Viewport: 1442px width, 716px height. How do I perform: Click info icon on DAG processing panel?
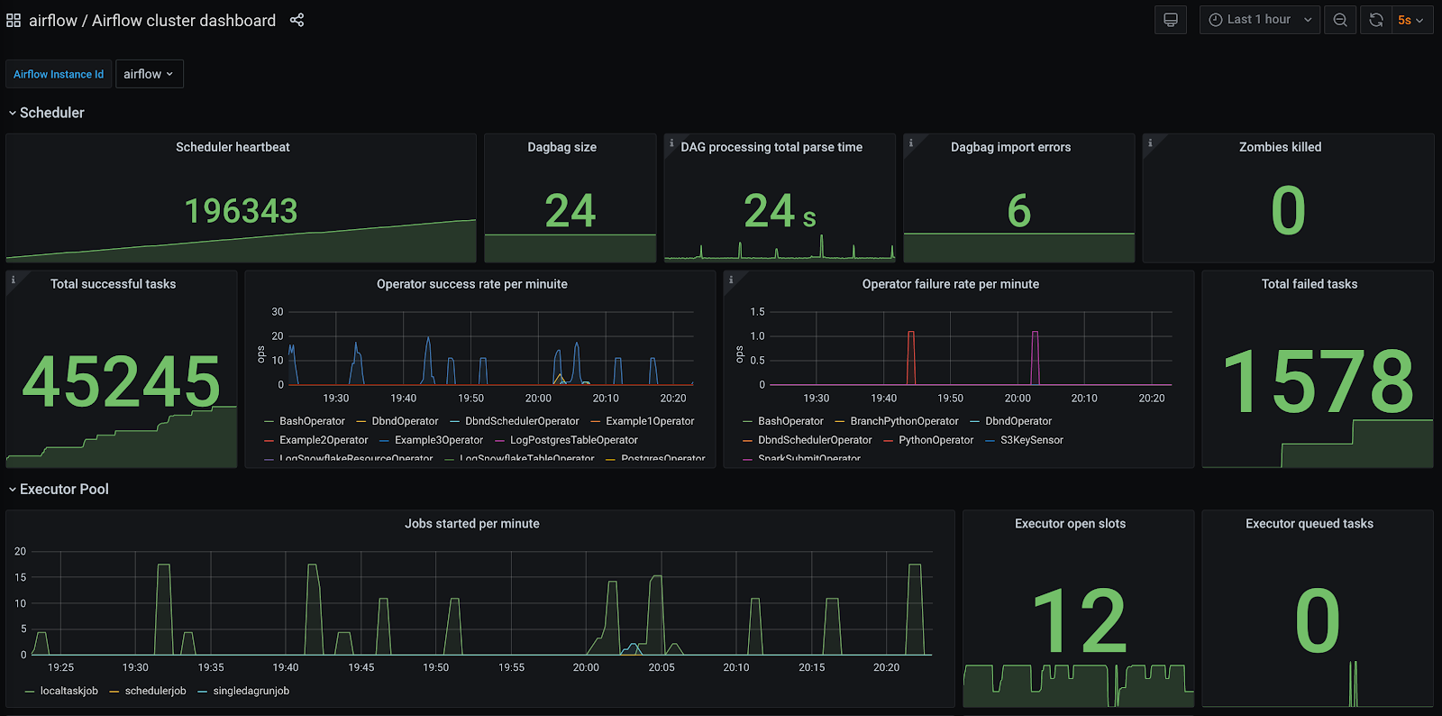tap(671, 142)
